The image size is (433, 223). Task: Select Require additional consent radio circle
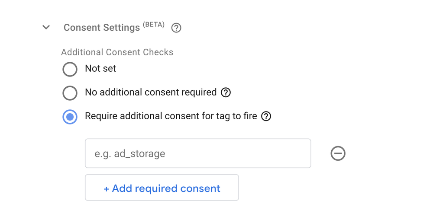70,117
